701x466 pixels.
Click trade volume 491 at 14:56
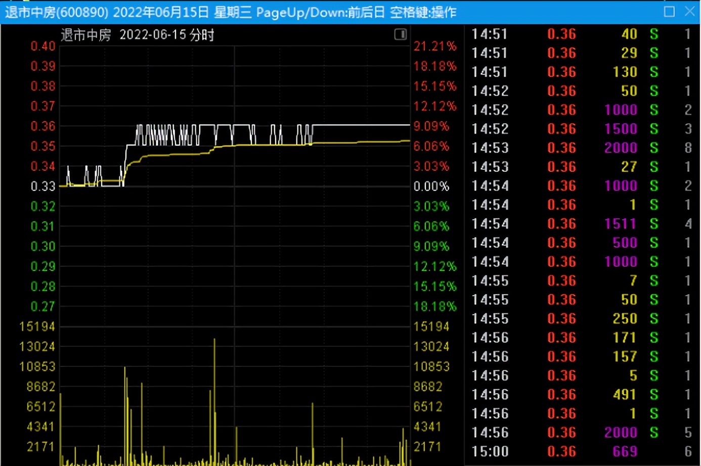[x=625, y=395]
